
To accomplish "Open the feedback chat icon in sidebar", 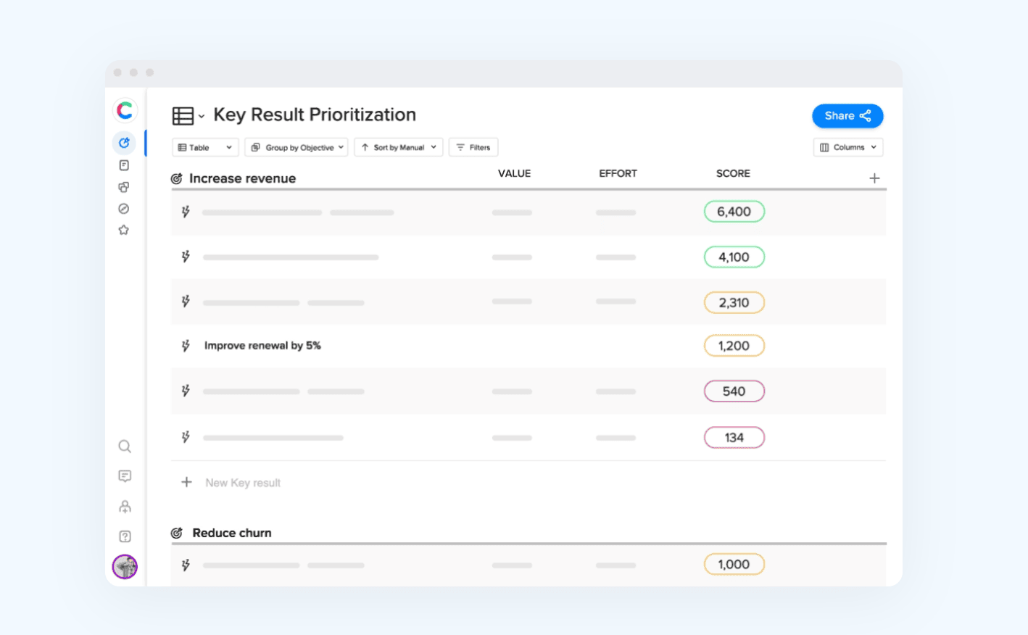I will point(125,476).
